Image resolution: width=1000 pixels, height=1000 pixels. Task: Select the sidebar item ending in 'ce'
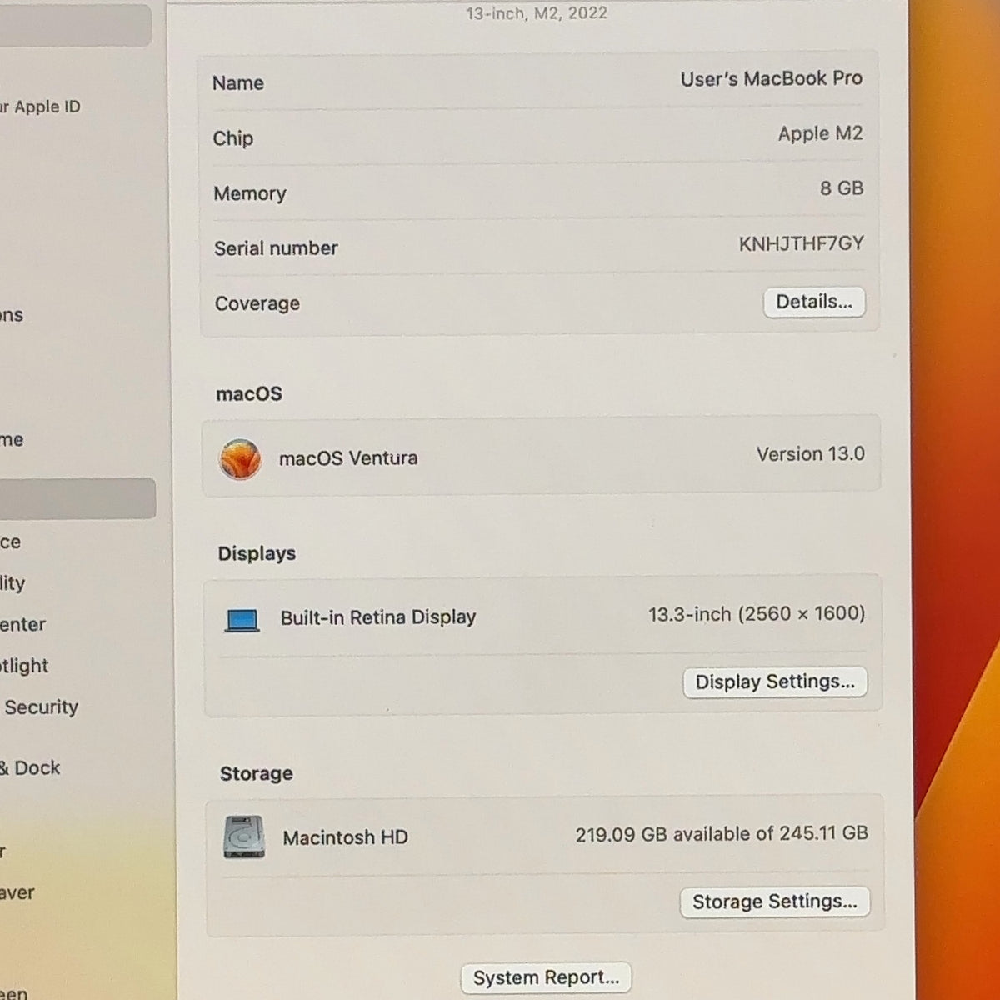coord(11,542)
